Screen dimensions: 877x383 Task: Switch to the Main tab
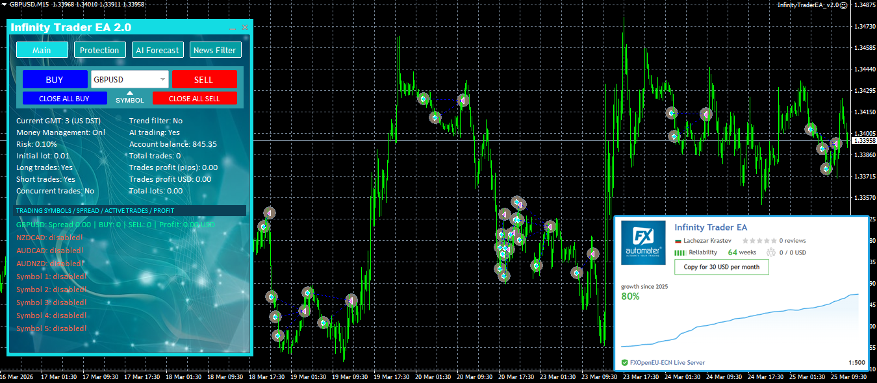(42, 50)
